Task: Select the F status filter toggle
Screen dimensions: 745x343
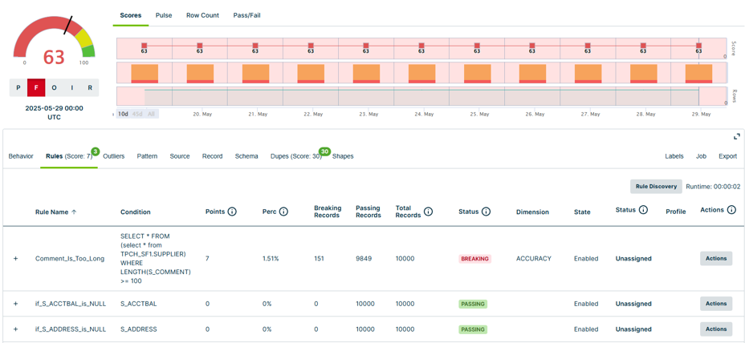Action: [x=36, y=88]
